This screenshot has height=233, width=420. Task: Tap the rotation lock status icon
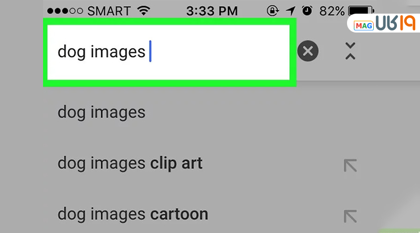pos(273,11)
